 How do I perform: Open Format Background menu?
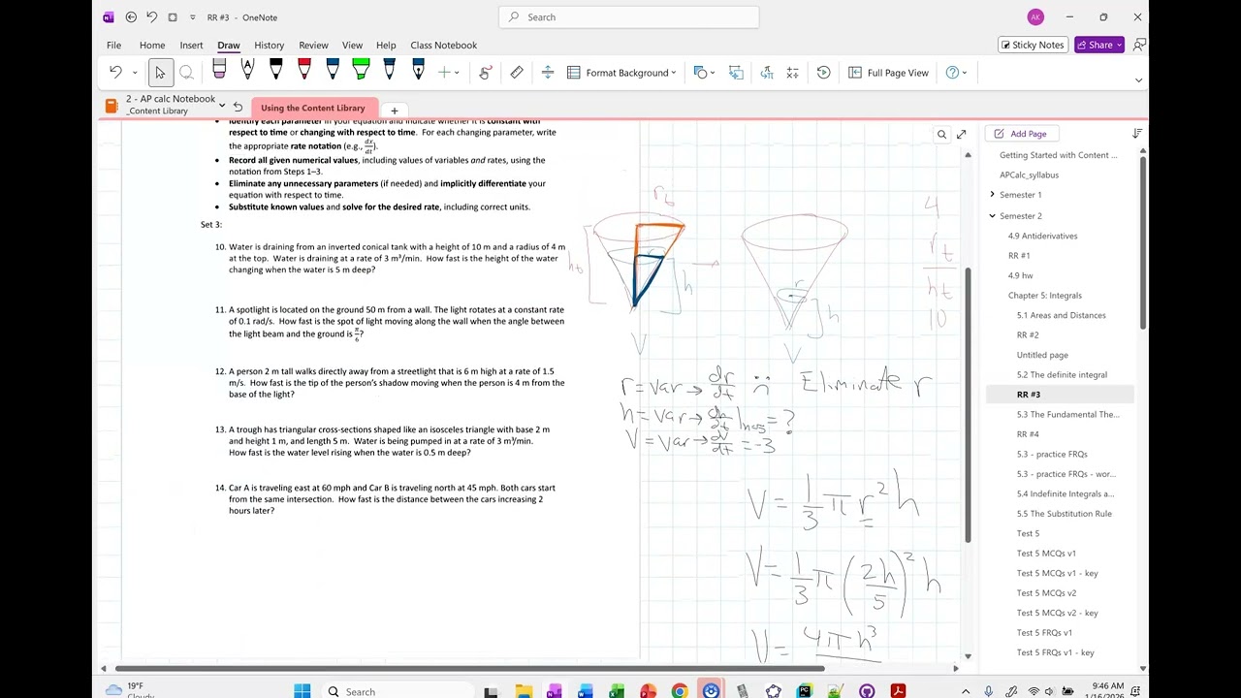point(621,73)
